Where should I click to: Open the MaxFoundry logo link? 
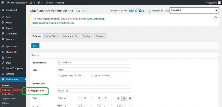[140, 11]
